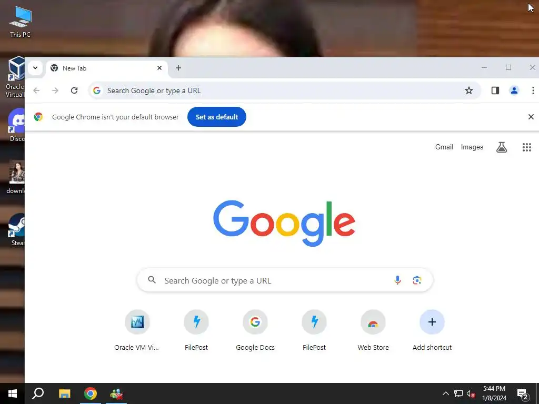Select the This PC desktop icon

(x=21, y=21)
